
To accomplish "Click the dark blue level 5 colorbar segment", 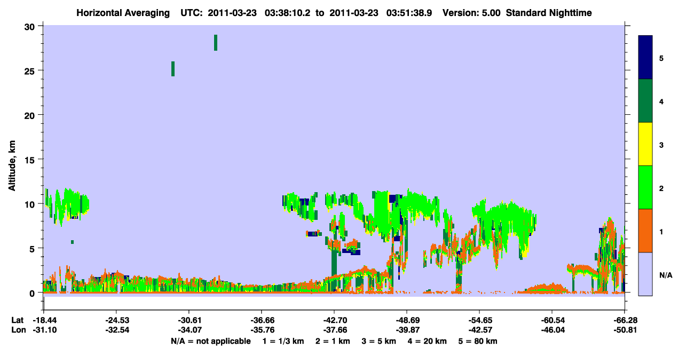I will click(x=645, y=58).
